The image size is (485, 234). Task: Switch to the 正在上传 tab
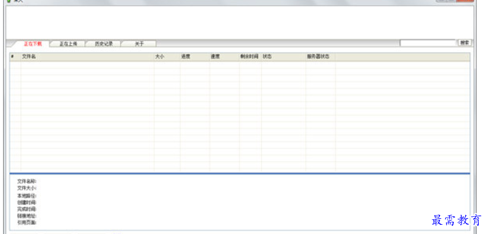68,44
